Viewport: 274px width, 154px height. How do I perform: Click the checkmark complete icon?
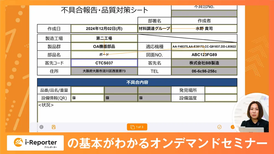tap(219, 127)
